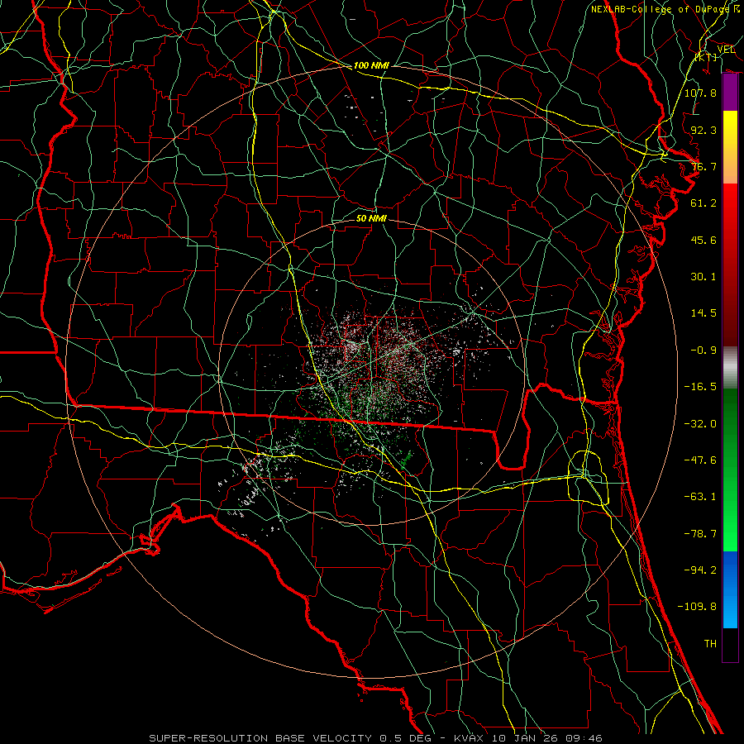Select the 61.2 velocity scale label
Image resolution: width=744 pixels, height=744 pixels.
703,203
